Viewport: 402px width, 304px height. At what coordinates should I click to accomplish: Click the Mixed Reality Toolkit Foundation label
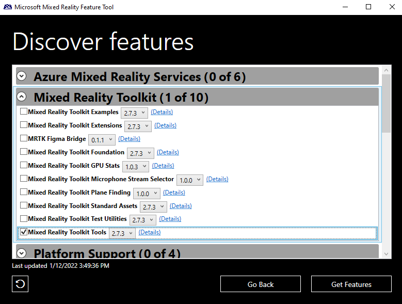click(76, 152)
